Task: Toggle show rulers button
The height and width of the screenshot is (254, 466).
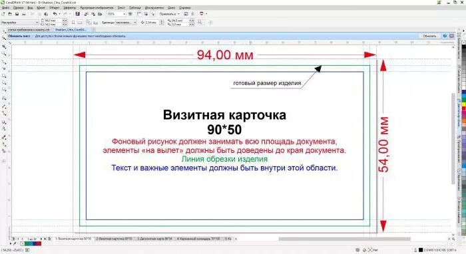Action: click(139, 14)
